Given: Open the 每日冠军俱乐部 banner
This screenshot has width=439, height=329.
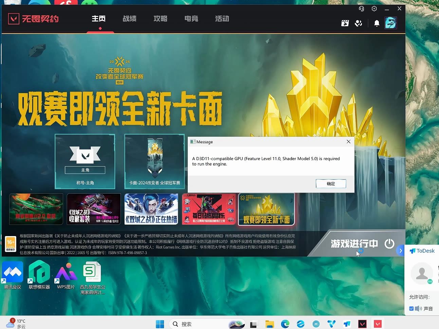Looking at the screenshot, I should [209, 209].
